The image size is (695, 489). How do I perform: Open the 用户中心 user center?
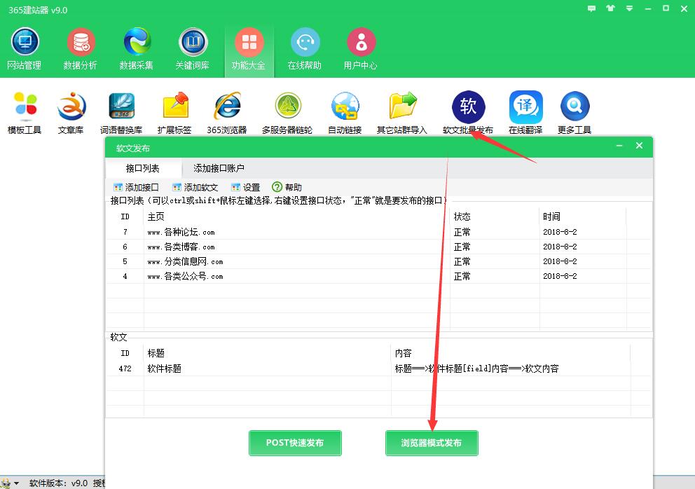click(361, 49)
